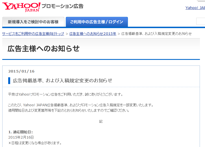This screenshot has width=205, height=147.
Task: Click the プロモーション広告 header title
Action: [x=62, y=6]
